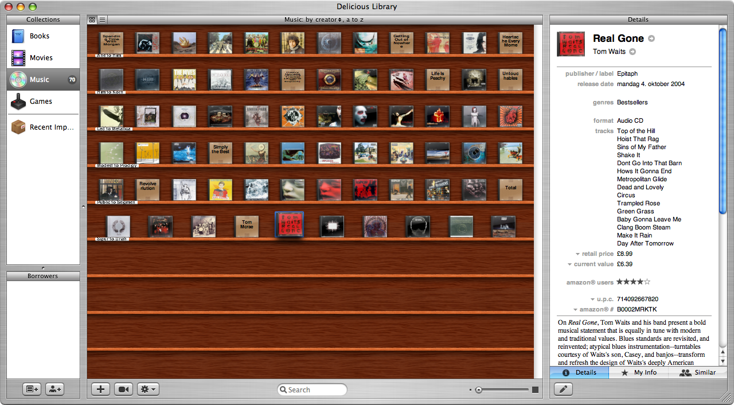Follow the arrow next to Real Gone

click(651, 38)
